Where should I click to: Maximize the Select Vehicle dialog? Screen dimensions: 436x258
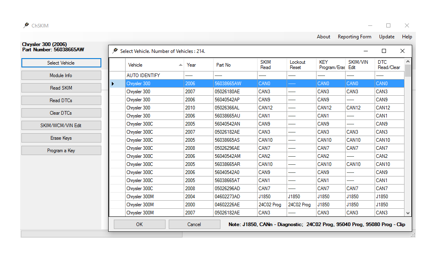pyautogui.click(x=384, y=51)
